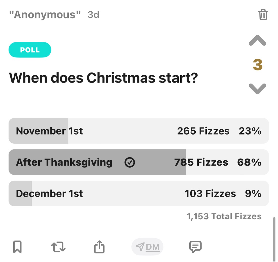
Task: Send a DM to the poster
Action: click(147, 247)
